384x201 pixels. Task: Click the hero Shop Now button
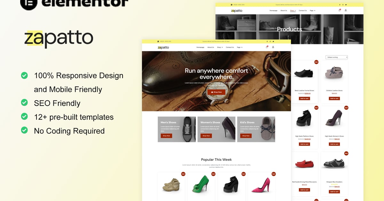tap(216, 92)
